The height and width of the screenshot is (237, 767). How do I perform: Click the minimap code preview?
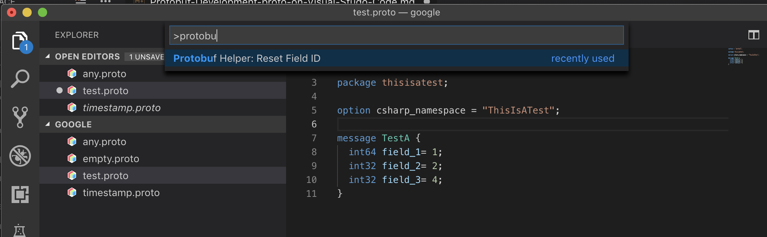[742, 56]
